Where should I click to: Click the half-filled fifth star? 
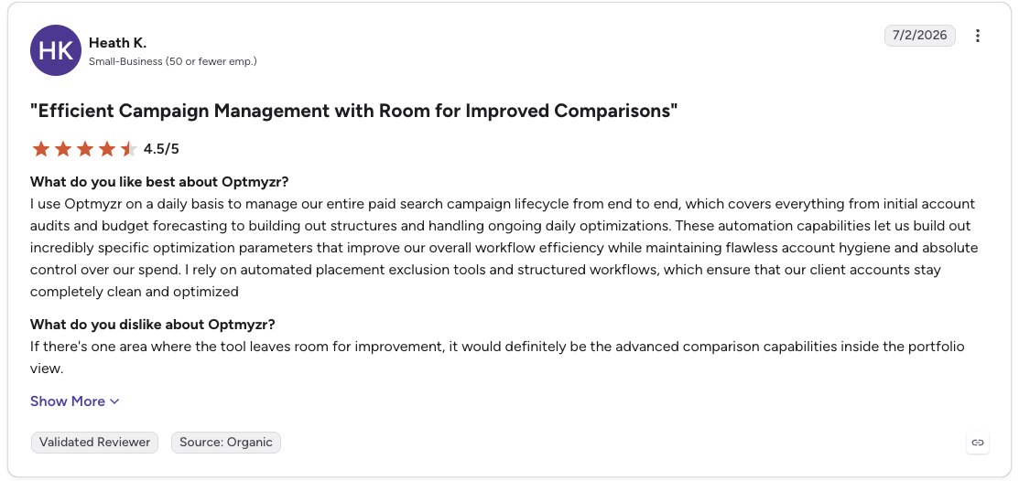coord(129,149)
